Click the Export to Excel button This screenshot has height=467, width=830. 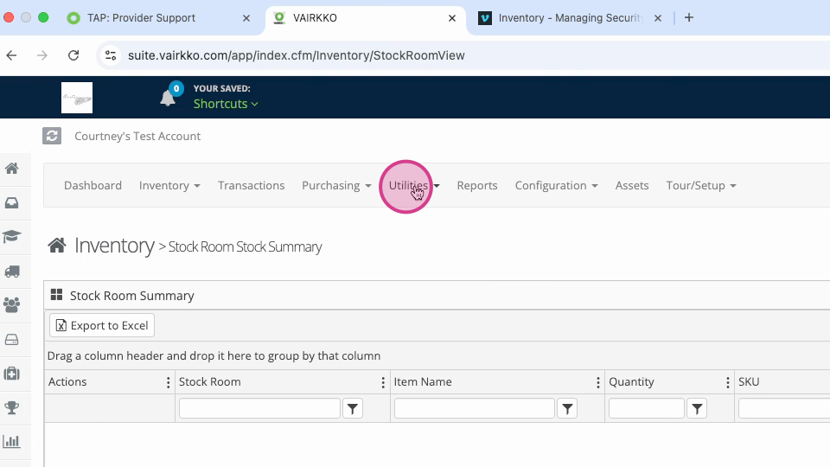pyautogui.click(x=102, y=325)
